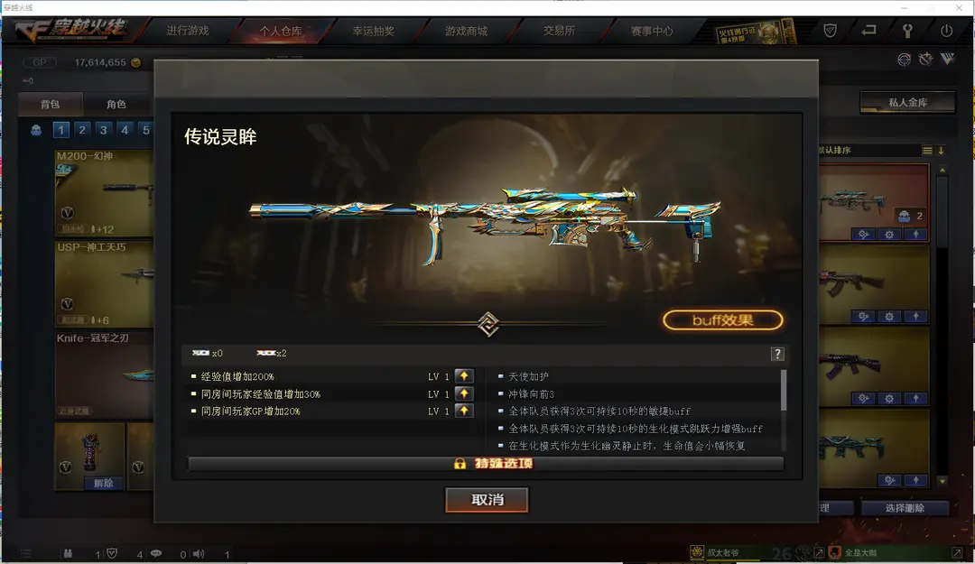Click the power exit icon in top bar
The image size is (975, 564).
point(946,31)
